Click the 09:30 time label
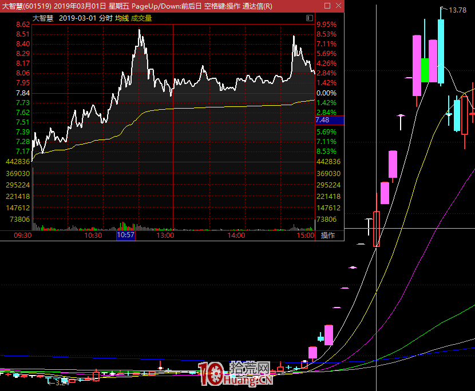Viewport: 475px width, 391px height. pyautogui.click(x=23, y=235)
